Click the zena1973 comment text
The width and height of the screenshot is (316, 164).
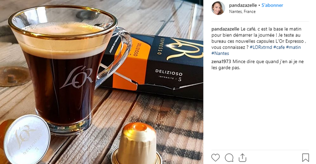(x=257, y=65)
